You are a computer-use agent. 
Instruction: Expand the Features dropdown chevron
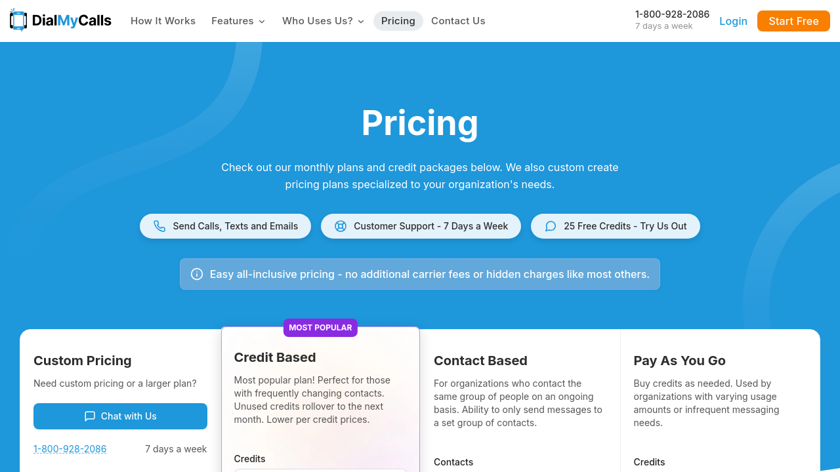(x=262, y=22)
